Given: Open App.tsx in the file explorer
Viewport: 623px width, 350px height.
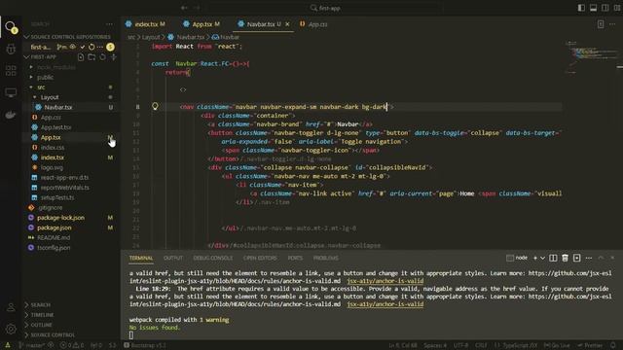Looking at the screenshot, I should tap(51, 137).
